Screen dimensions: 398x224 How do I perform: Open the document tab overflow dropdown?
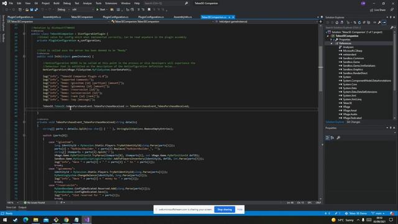pyautogui.click(x=318, y=17)
